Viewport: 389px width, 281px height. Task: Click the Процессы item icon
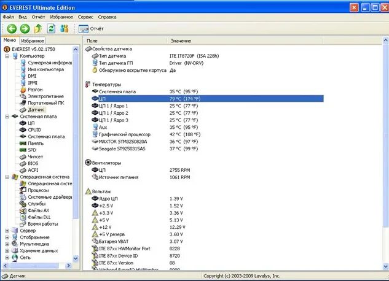(x=23, y=190)
